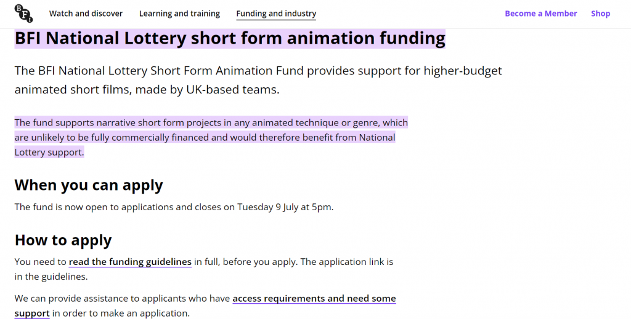Click the words UK-based teams in the intro
Viewport: 631px width, 319px height.
coord(232,90)
